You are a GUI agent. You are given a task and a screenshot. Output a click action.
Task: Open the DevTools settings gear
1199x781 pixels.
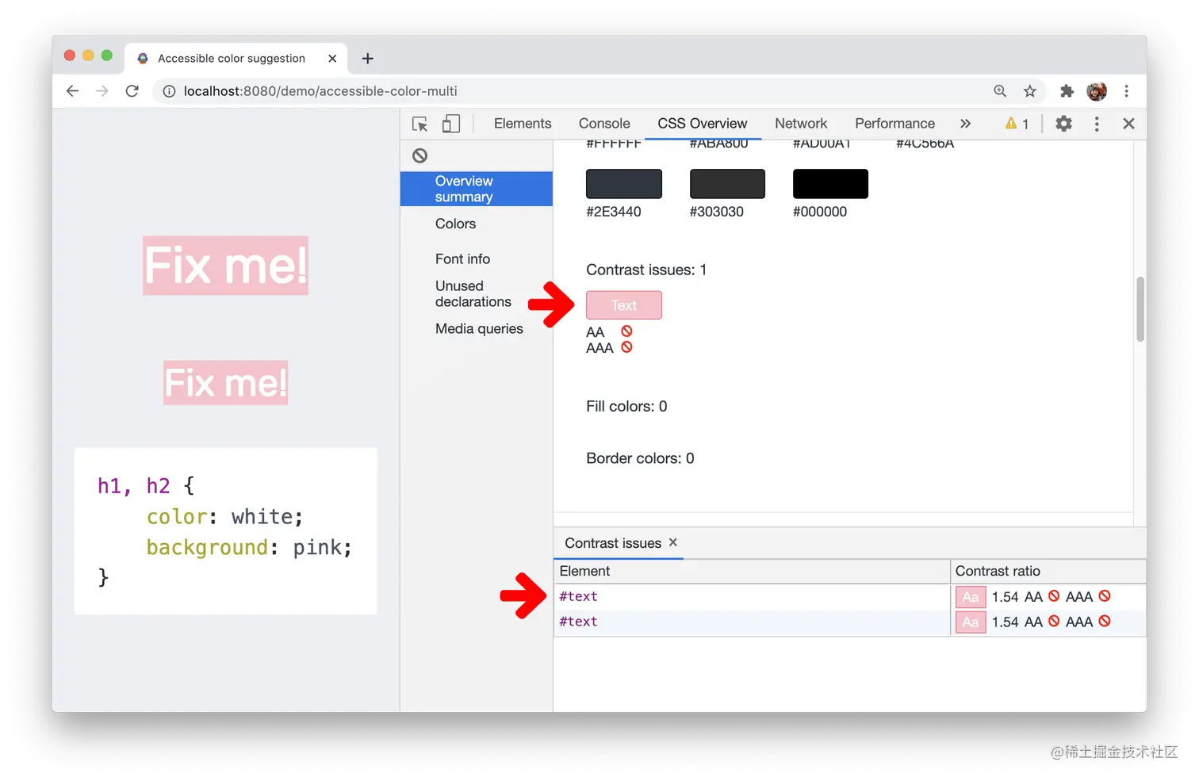click(x=1063, y=124)
